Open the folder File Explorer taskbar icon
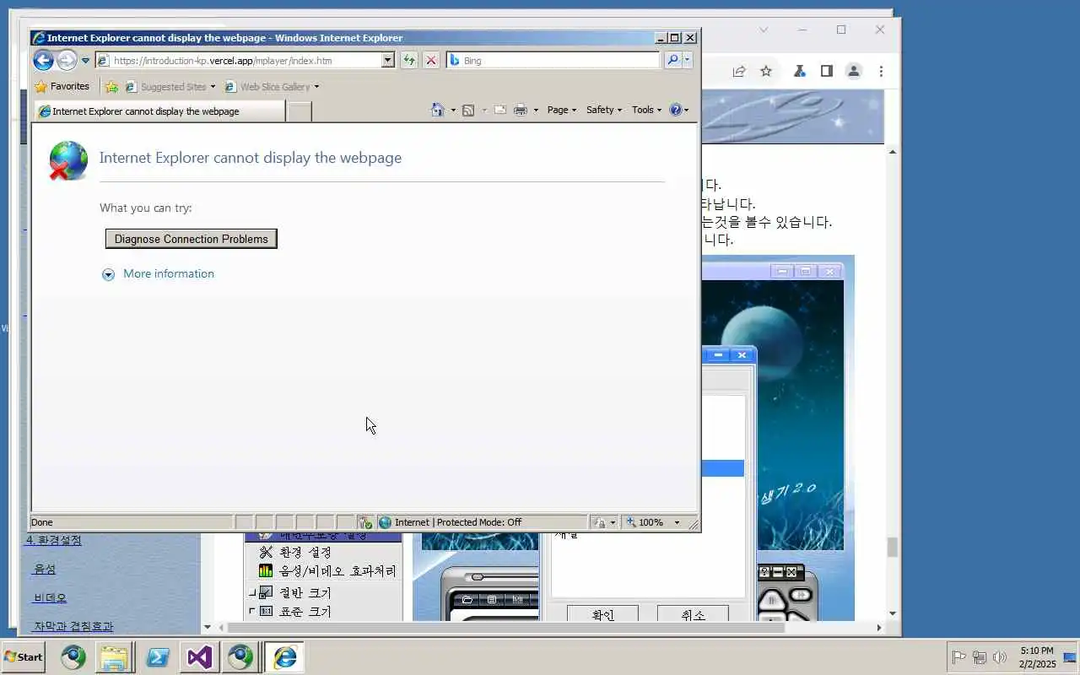 click(114, 656)
